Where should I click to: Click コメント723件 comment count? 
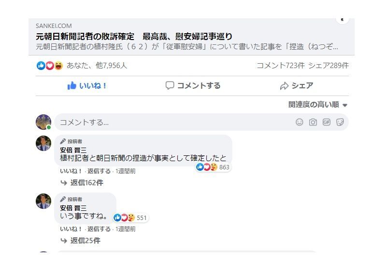[281, 66]
